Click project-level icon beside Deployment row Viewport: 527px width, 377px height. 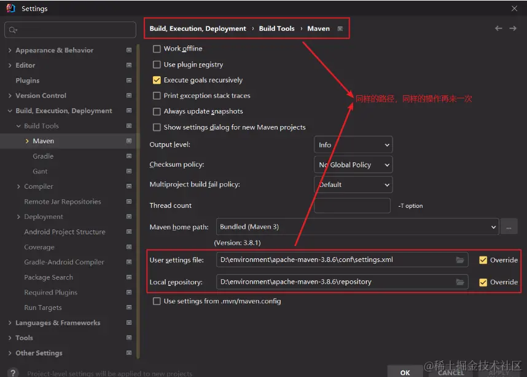coord(129,216)
